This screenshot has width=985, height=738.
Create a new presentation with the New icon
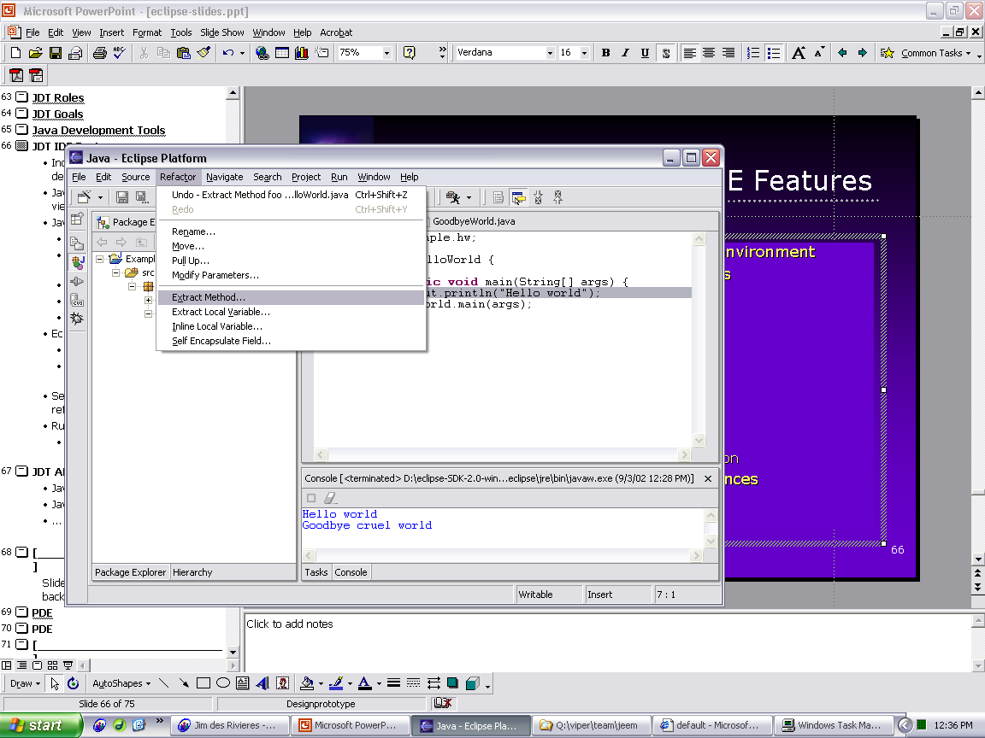pos(15,53)
